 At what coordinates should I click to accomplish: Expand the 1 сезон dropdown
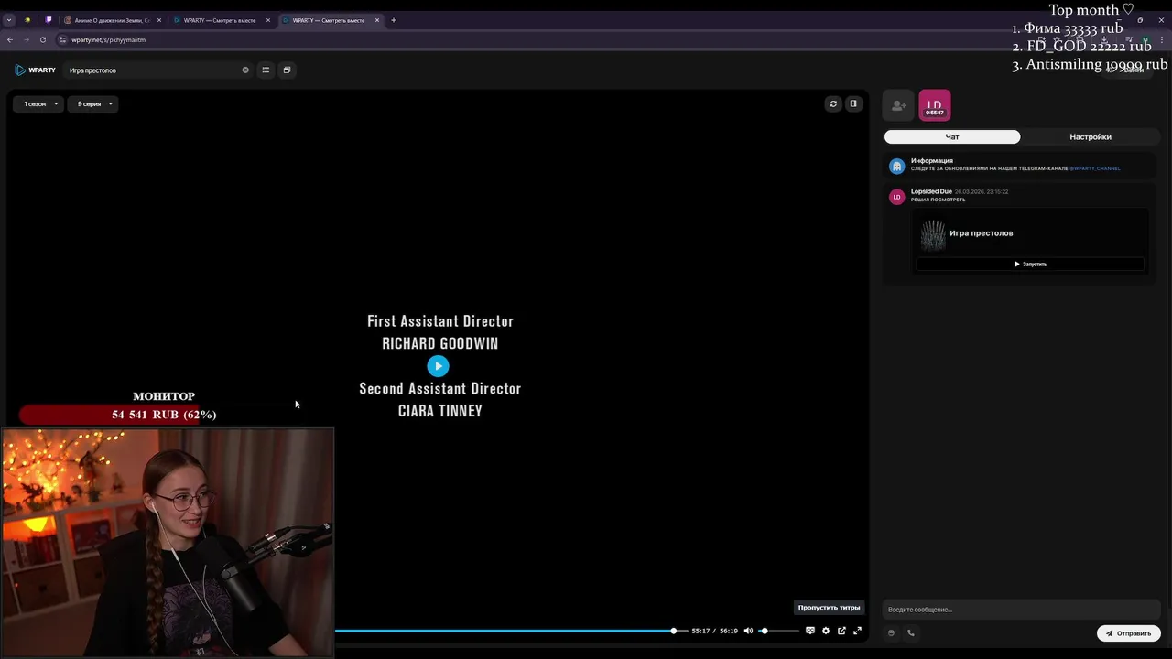click(x=38, y=103)
